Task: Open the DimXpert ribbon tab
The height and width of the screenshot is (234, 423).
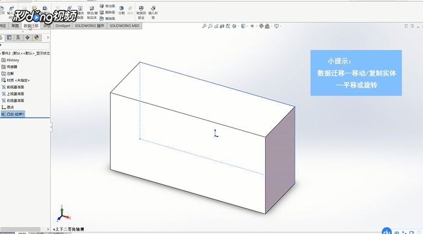Action: tap(63, 26)
